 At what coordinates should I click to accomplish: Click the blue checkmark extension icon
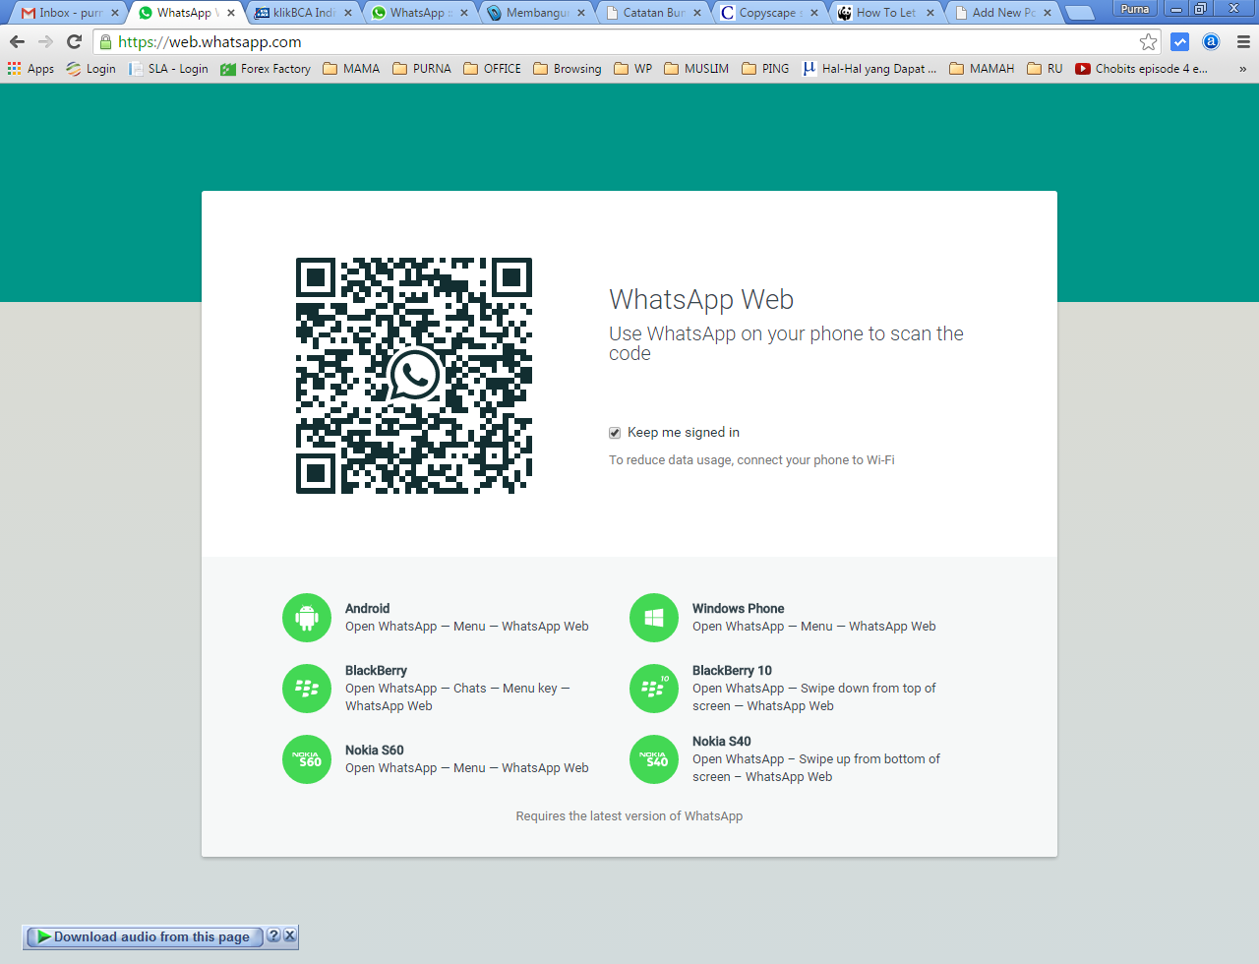pos(1180,41)
